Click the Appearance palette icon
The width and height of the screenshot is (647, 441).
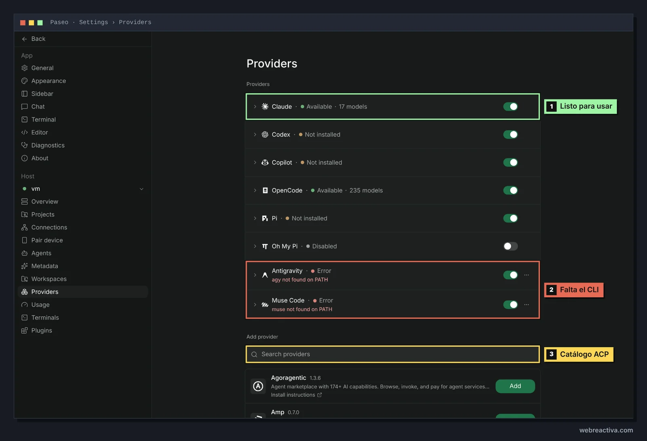[x=24, y=81]
